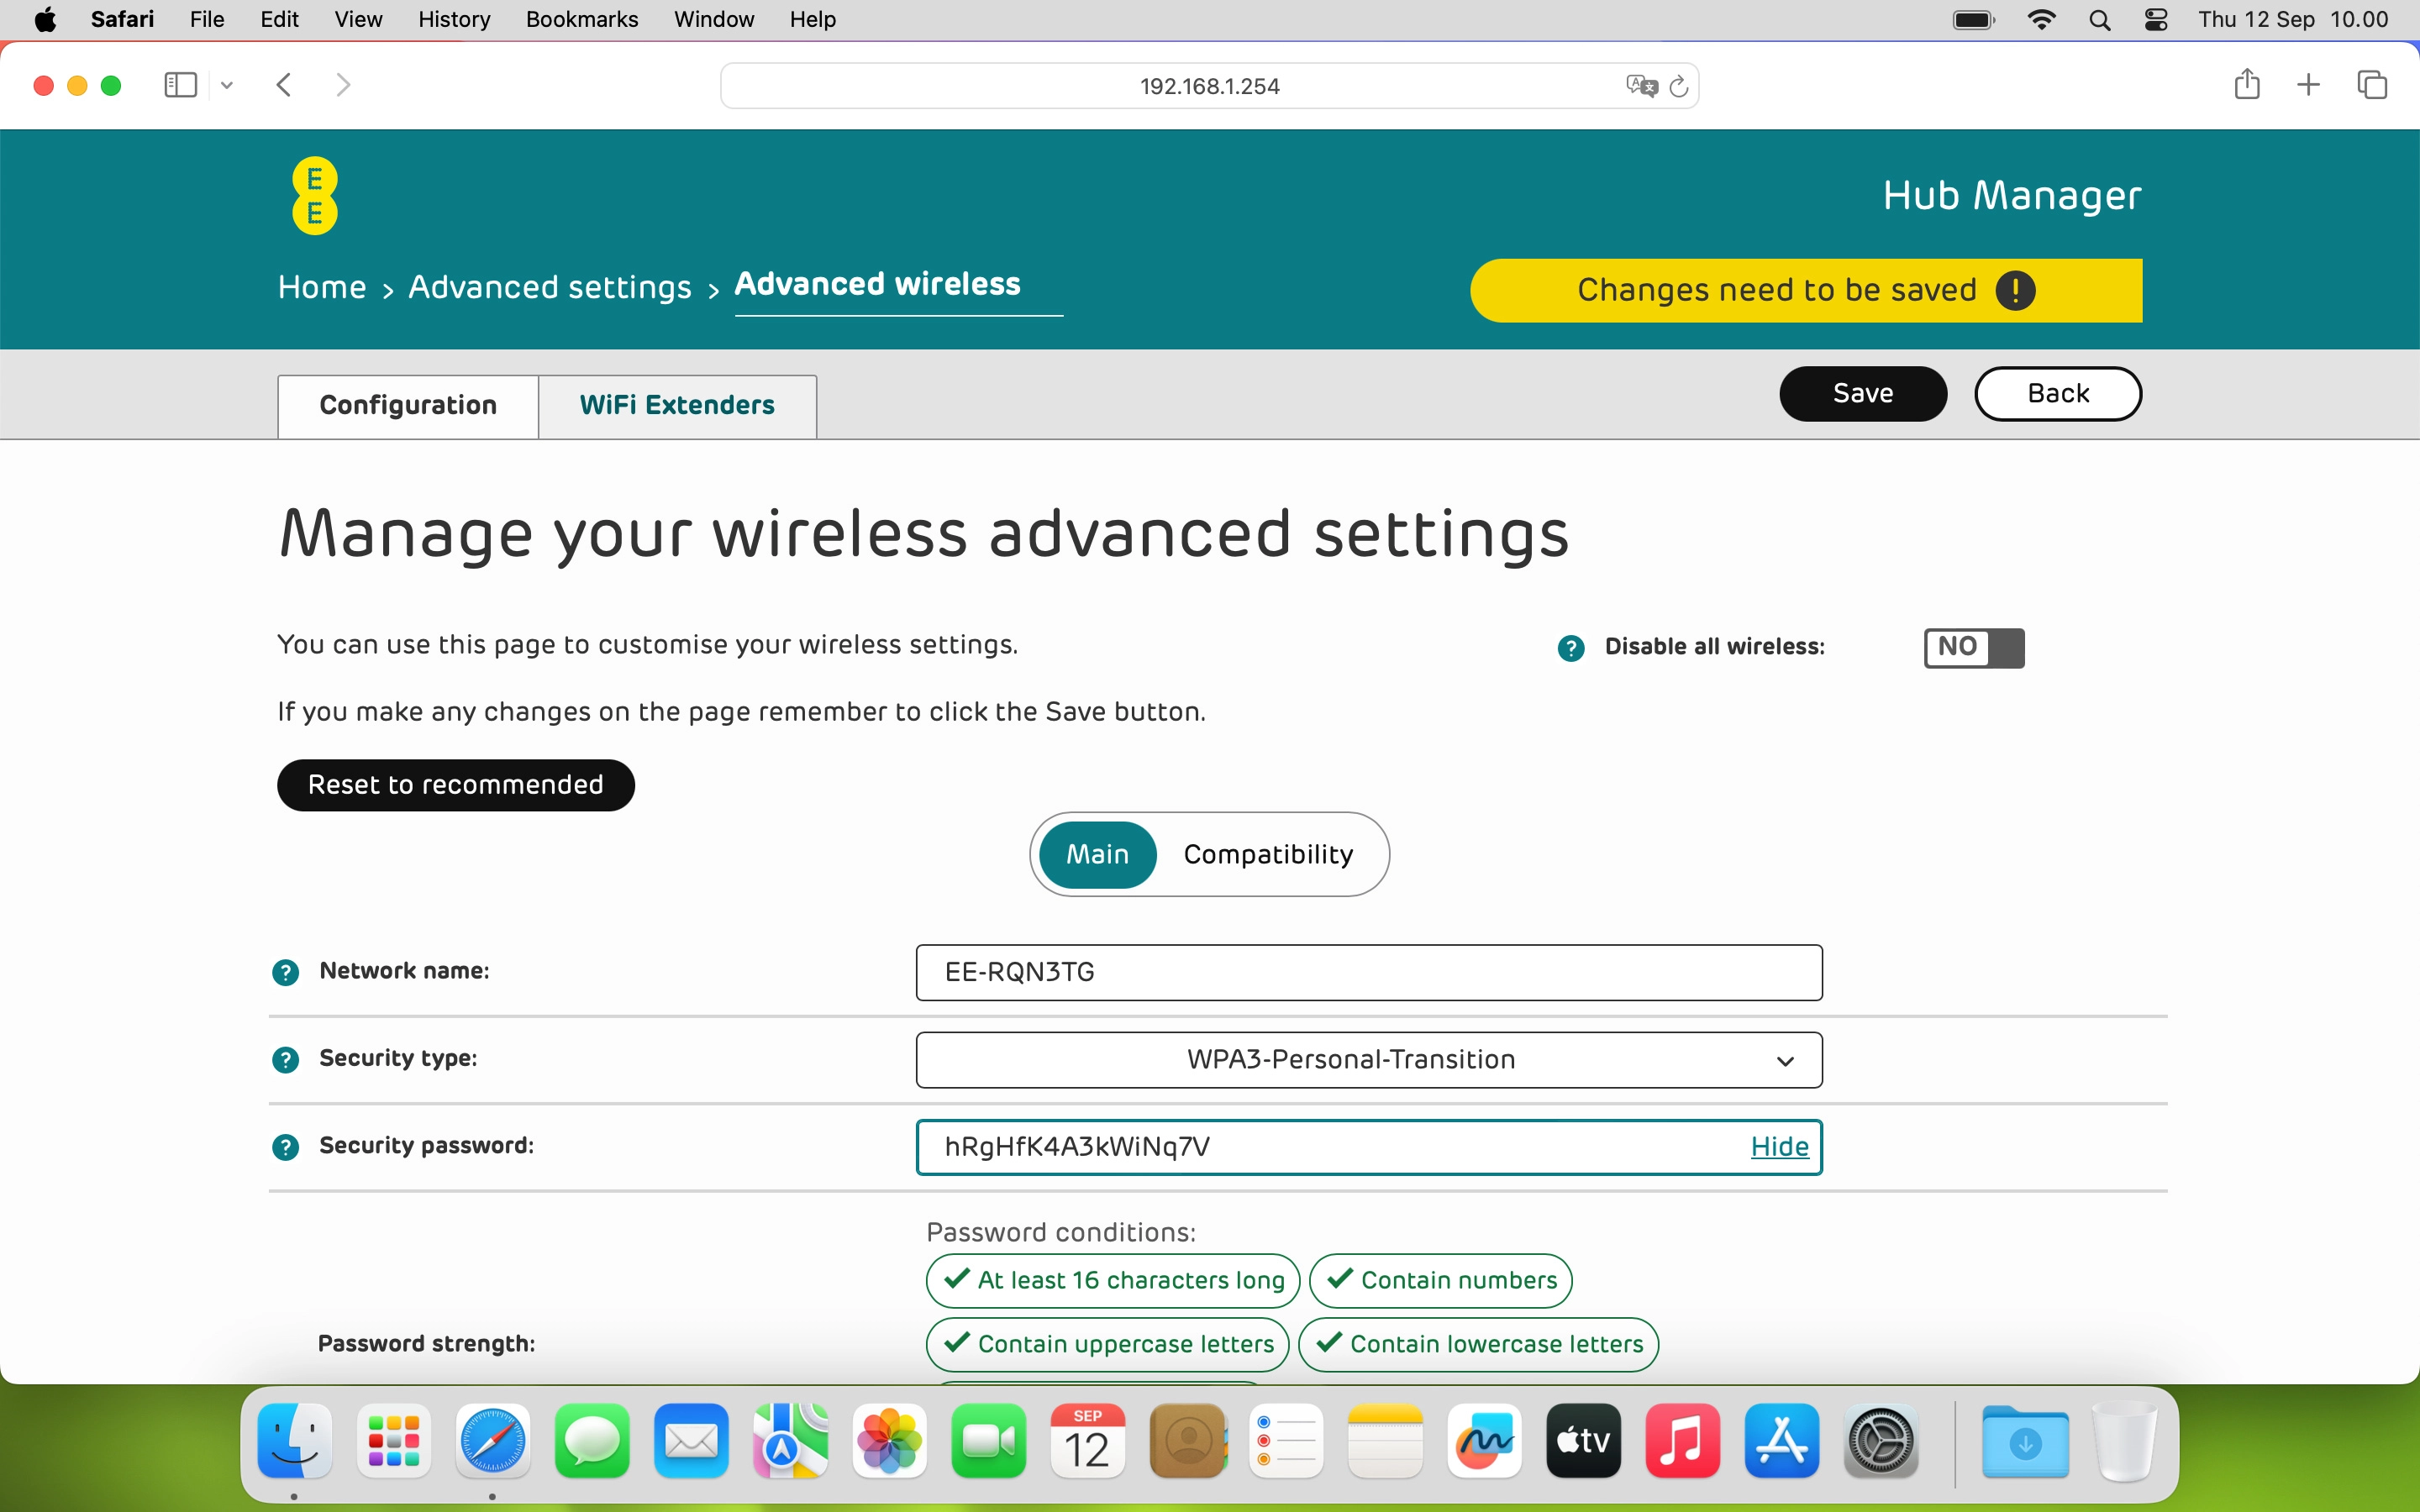The width and height of the screenshot is (2420, 1512).
Task: Click Hide link in password field
Action: click(x=1779, y=1147)
